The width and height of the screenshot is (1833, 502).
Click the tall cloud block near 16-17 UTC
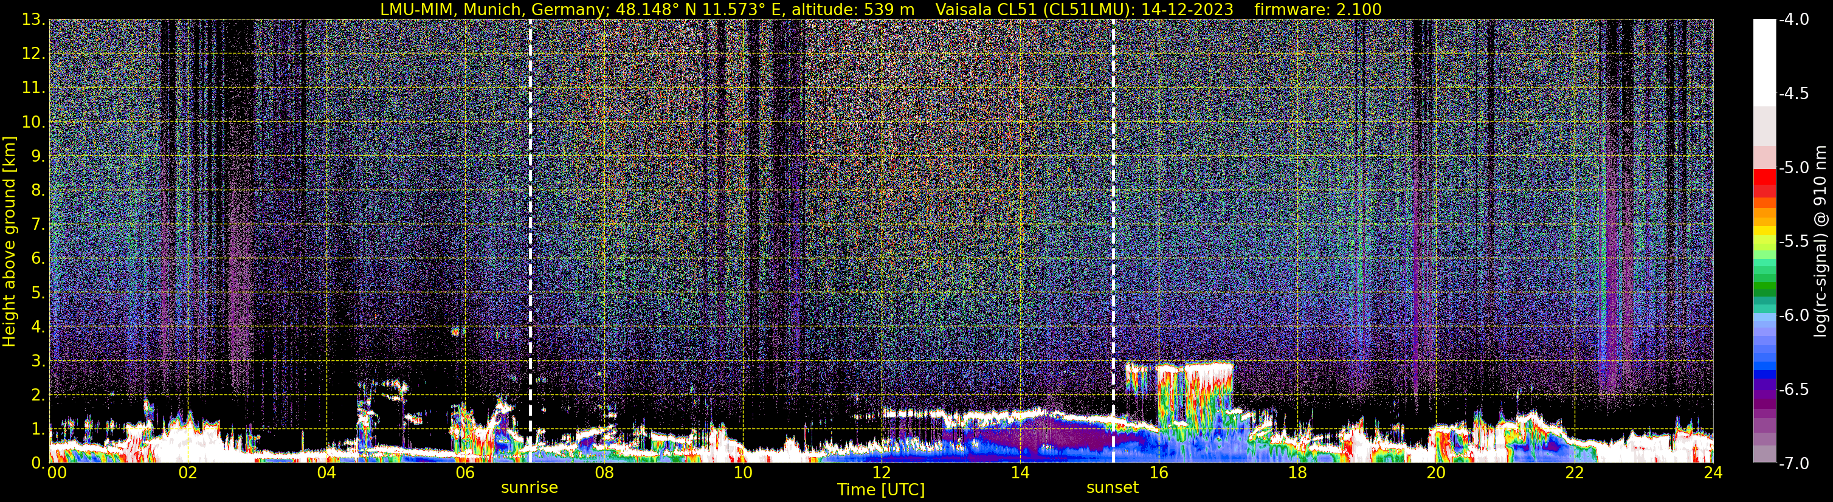[1195, 398]
